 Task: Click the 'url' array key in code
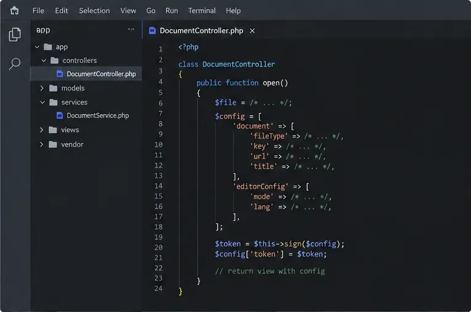click(x=260, y=157)
